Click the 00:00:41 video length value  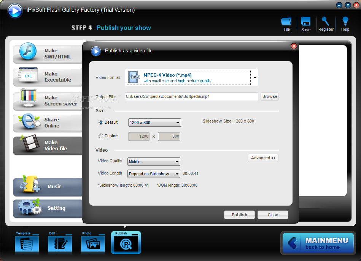pos(191,173)
